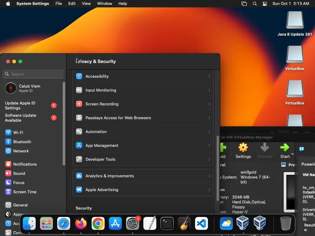Open Firefox from the Dock

click(81, 223)
